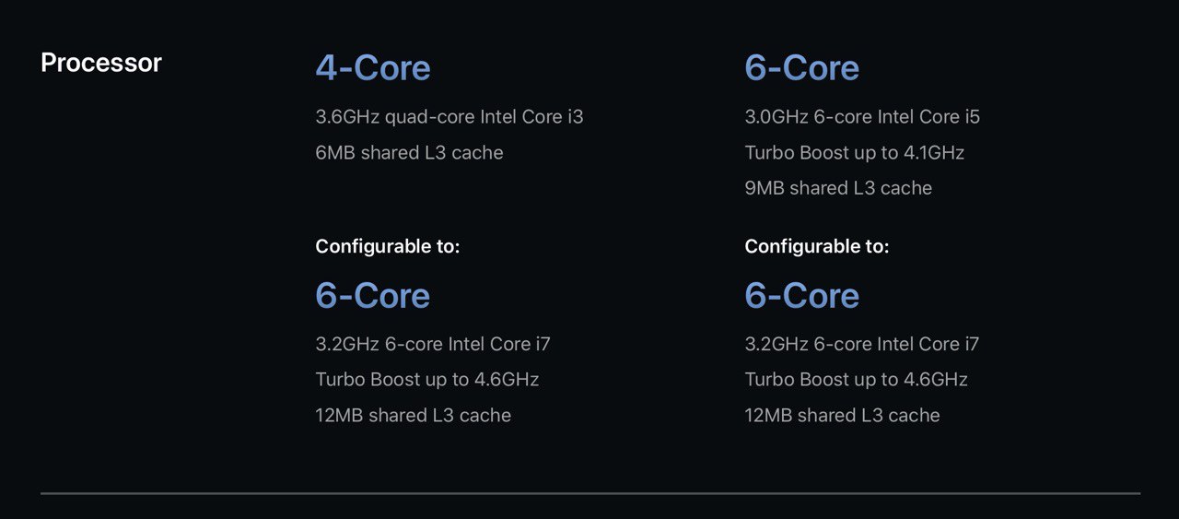
Task: Click 12MB shared L3 cache in 4-Core column
Action: (x=413, y=416)
